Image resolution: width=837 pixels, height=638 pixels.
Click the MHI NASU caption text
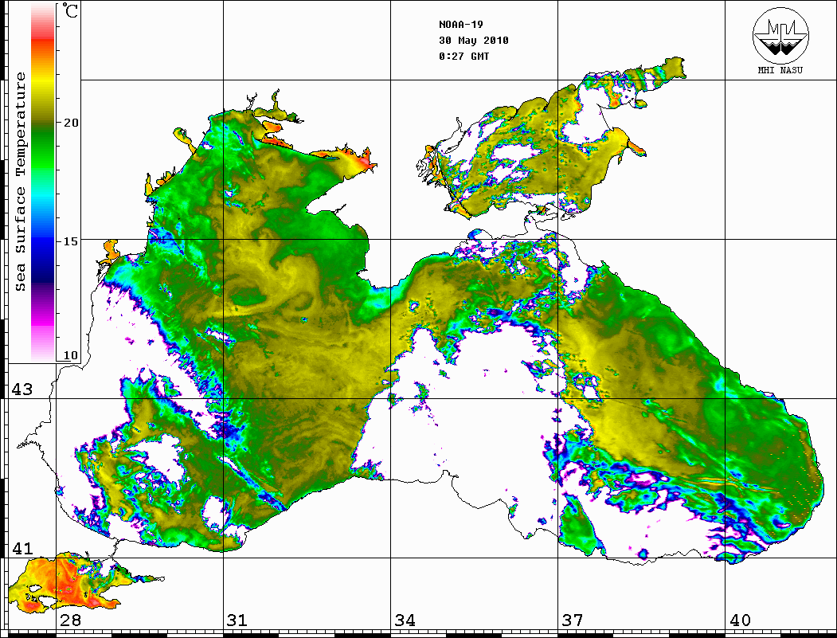(x=780, y=70)
